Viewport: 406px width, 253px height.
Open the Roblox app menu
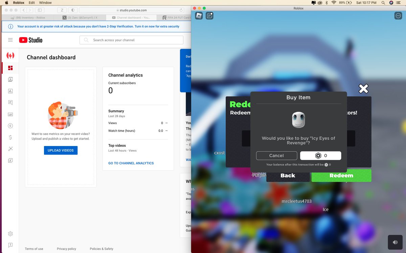pos(19,2)
